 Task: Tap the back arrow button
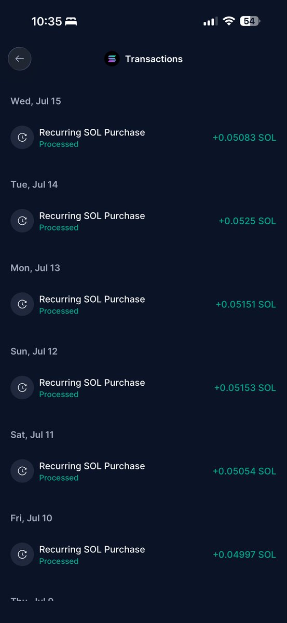20,59
